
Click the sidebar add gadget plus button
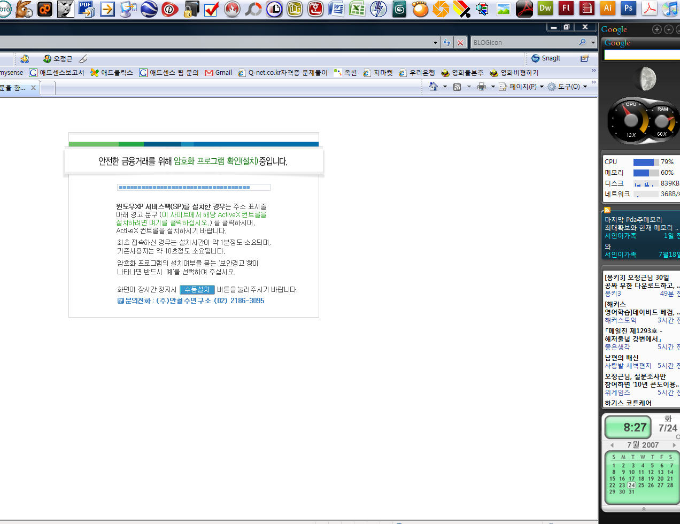(657, 29)
